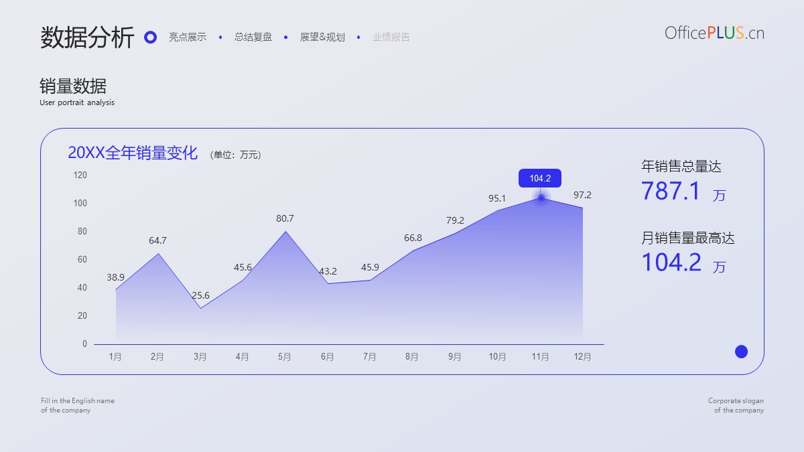Viewport: 804px width, 452px height.
Task: Click the 787.1 annual total figure
Action: [x=671, y=192]
